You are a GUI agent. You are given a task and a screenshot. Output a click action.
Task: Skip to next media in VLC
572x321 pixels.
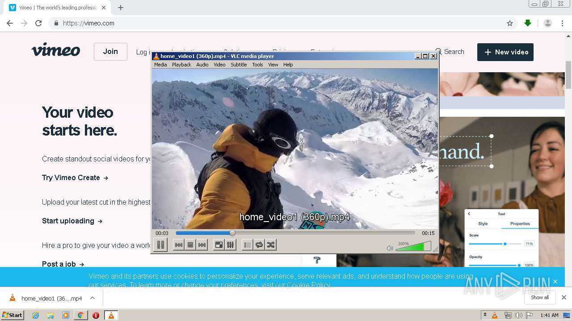[202, 245]
